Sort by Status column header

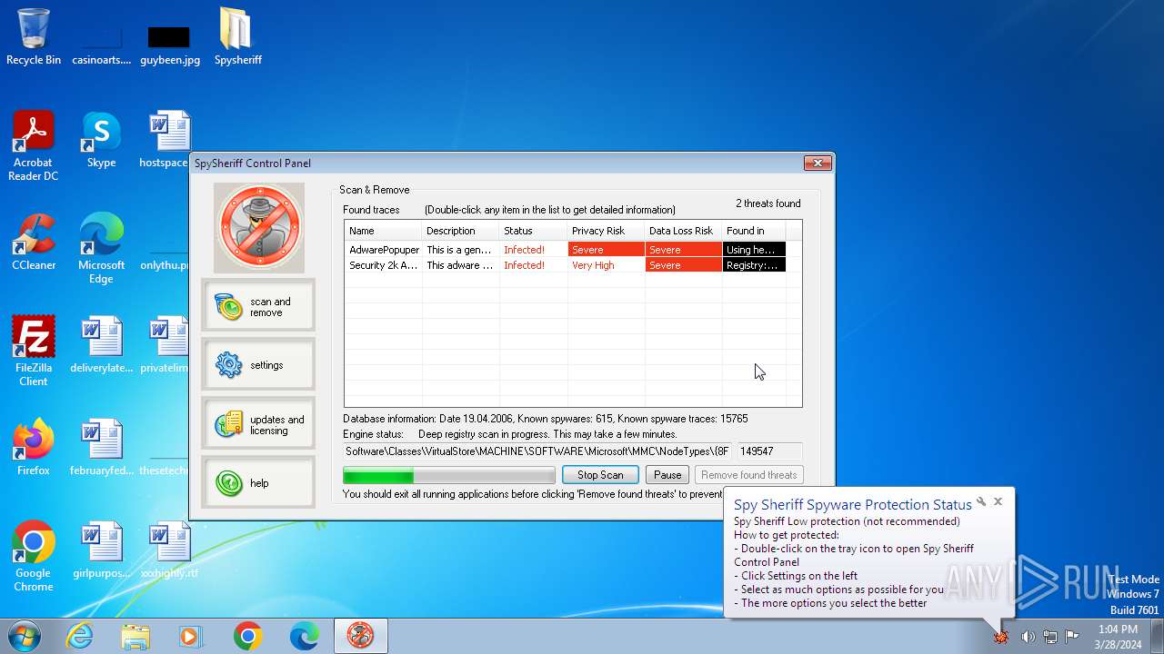click(x=534, y=231)
